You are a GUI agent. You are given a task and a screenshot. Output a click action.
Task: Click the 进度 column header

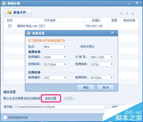(x=114, y=20)
